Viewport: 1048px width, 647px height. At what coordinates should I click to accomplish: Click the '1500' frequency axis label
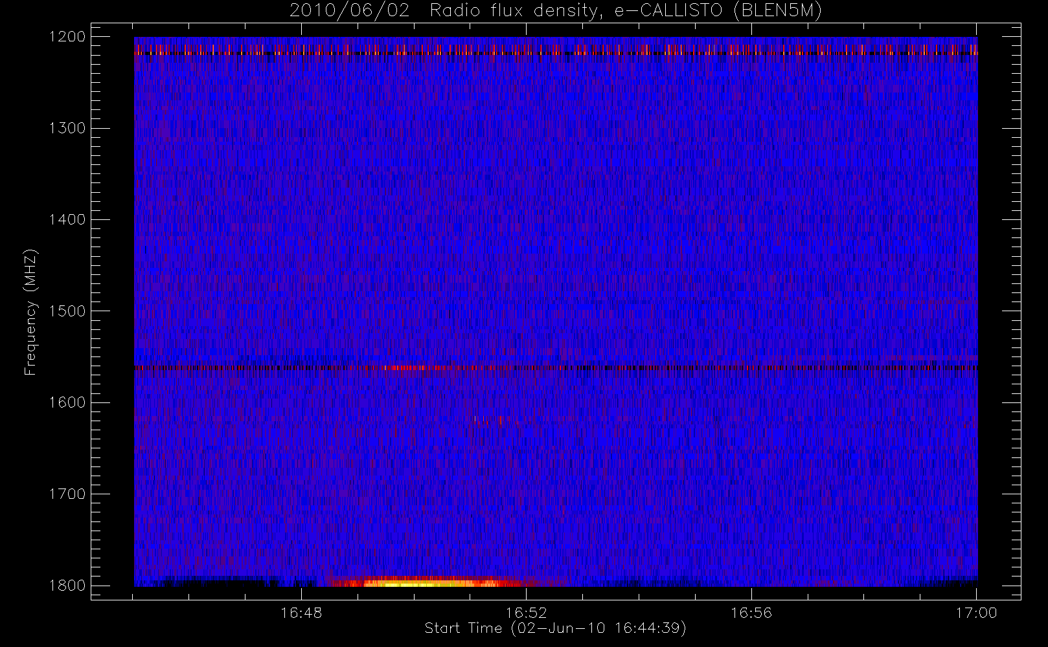67,311
